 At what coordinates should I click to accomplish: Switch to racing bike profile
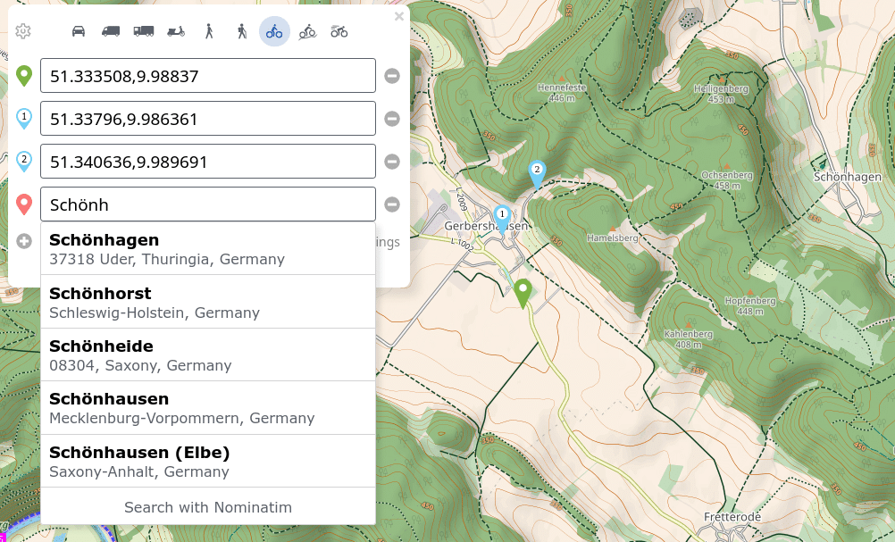[339, 31]
